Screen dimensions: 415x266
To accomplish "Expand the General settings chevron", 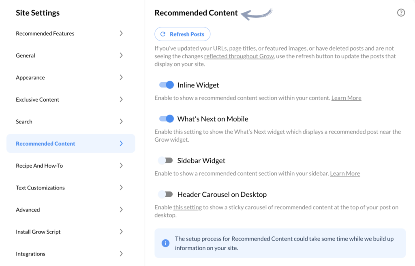I will point(121,55).
